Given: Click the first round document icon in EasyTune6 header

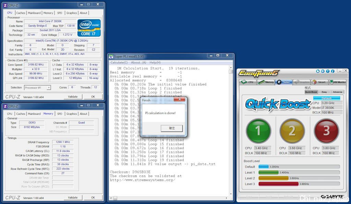Looking at the screenshot, I should pos(318,71).
